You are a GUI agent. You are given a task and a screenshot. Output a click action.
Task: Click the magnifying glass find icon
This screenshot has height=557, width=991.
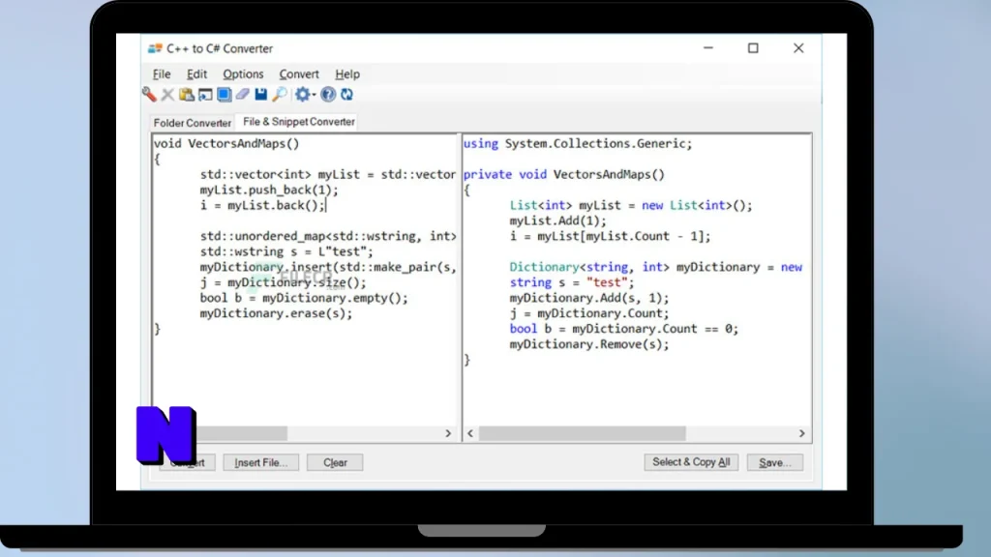point(280,95)
